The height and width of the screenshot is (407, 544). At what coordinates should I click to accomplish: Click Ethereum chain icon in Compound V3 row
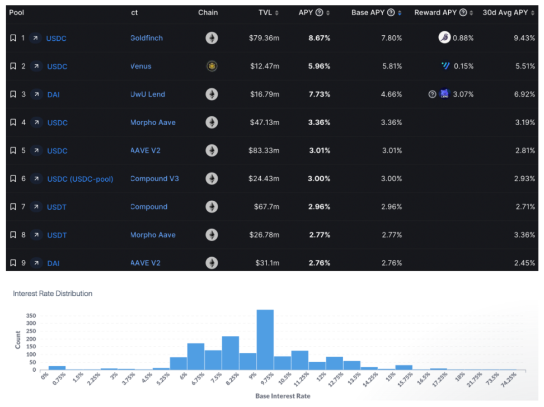[212, 178]
